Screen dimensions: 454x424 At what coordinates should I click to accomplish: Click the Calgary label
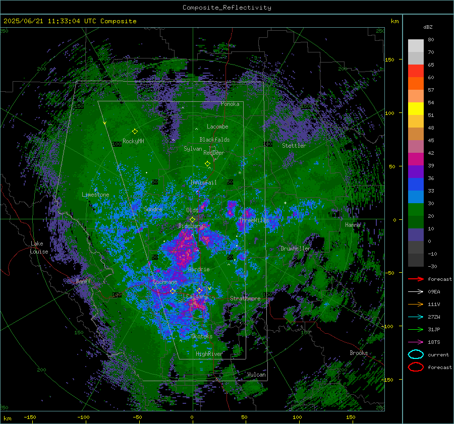(197, 296)
